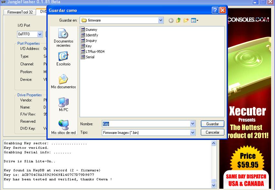Viewport: 275px width, 190px height.
Task: Open Mi PC in places bar
Action: point(64,104)
